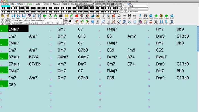Click the Song button
Screen dimensions: 199x112
(8, 21)
